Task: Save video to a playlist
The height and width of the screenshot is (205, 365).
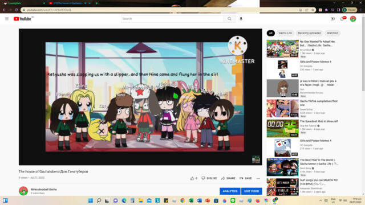Action: click(246, 178)
